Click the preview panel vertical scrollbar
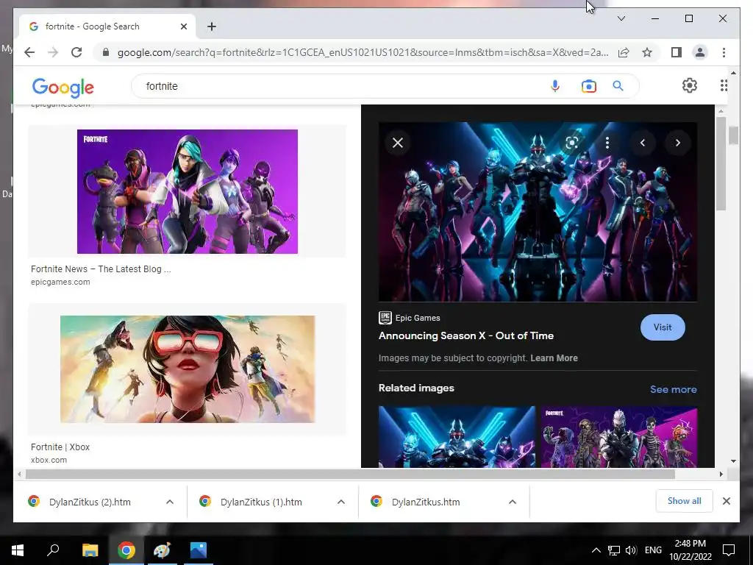This screenshot has height=565, width=753. click(x=721, y=163)
